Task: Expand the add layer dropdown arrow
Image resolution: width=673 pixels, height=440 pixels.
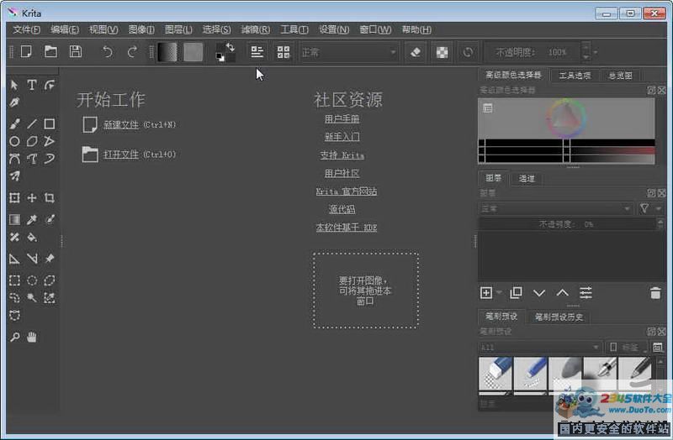Action: point(499,292)
